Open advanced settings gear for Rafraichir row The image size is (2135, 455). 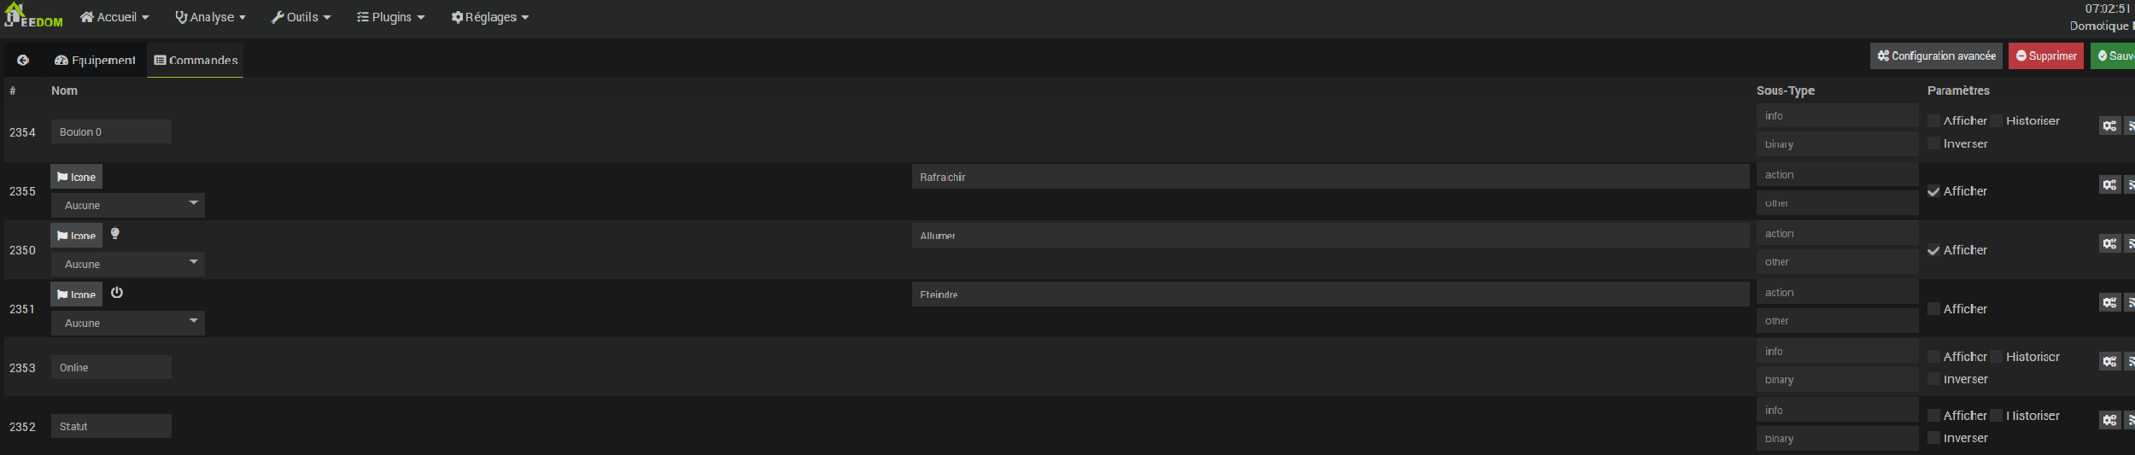pos(2109,185)
